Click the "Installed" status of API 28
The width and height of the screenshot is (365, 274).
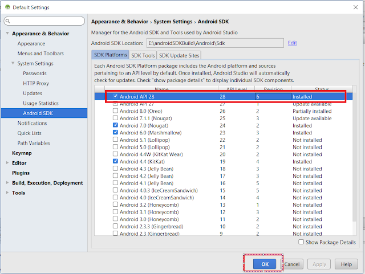click(x=302, y=96)
